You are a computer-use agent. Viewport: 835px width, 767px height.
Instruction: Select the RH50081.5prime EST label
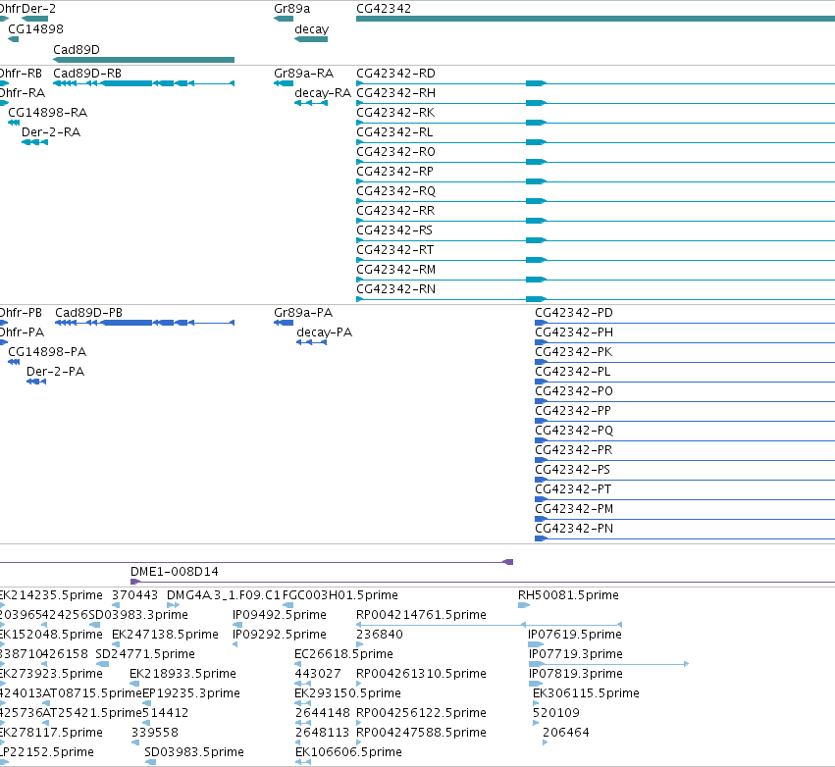(x=569, y=595)
